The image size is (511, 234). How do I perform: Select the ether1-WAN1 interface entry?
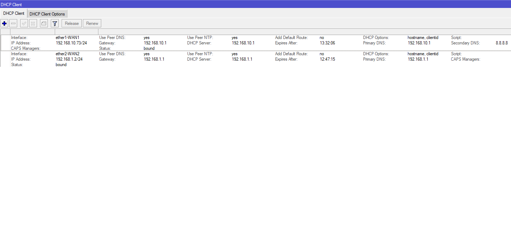67,38
